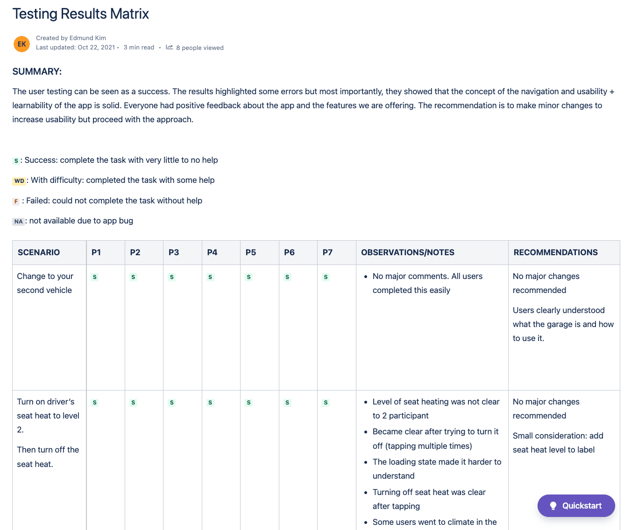Click the lightbulb icon inside the Quickstart button
Viewport: 631px width, 530px height.
click(553, 505)
